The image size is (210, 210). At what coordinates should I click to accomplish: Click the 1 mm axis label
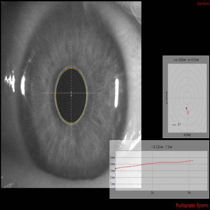[x=112, y=184]
